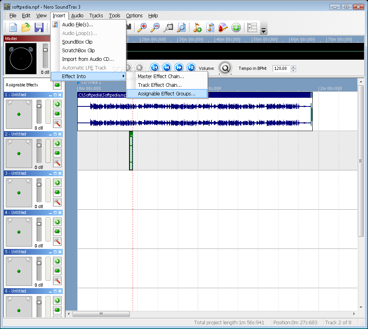Maximize the '5 - Untitled' track panel
Image resolution: width=368 pixels, height=329 pixels.
[55, 252]
